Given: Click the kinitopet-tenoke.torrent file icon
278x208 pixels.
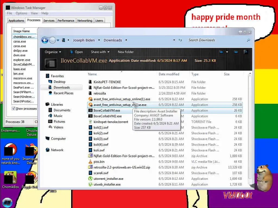Looking at the screenshot, I should tap(90, 122).
